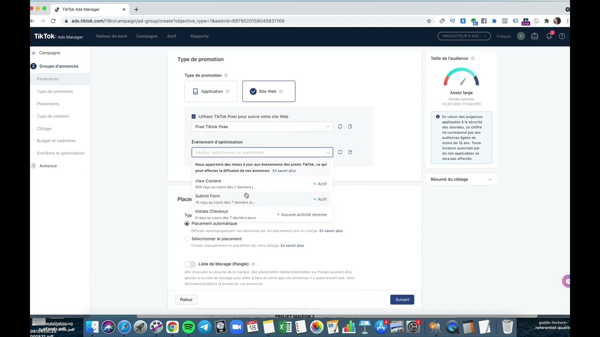Screen dimensions: 600x337
Task: Reload the page in Chrome
Action: click(53, 21)
